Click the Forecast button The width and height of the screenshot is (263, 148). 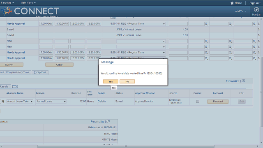(x=218, y=102)
